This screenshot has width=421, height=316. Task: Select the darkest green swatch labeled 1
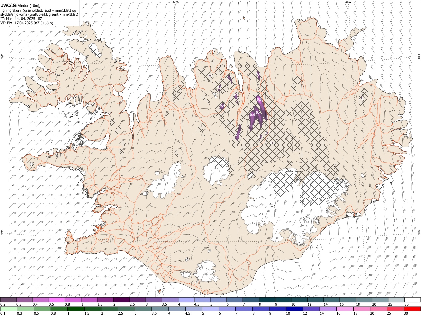tap(76, 309)
